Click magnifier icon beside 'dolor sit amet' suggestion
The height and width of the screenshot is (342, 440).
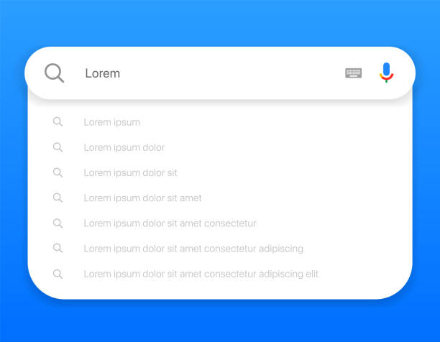pyautogui.click(x=58, y=198)
